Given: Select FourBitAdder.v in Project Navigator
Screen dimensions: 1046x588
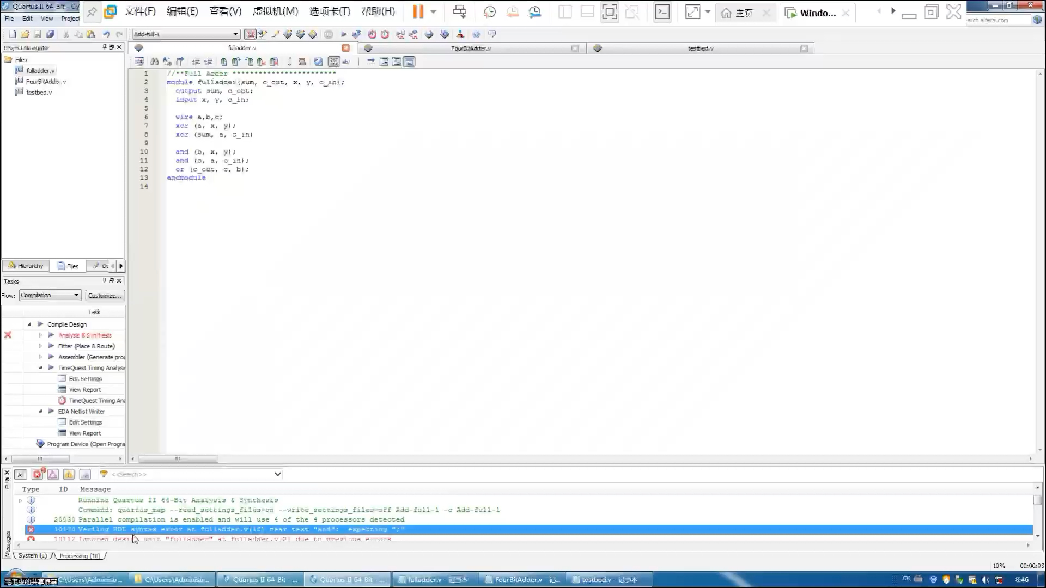Looking at the screenshot, I should pyautogui.click(x=46, y=82).
